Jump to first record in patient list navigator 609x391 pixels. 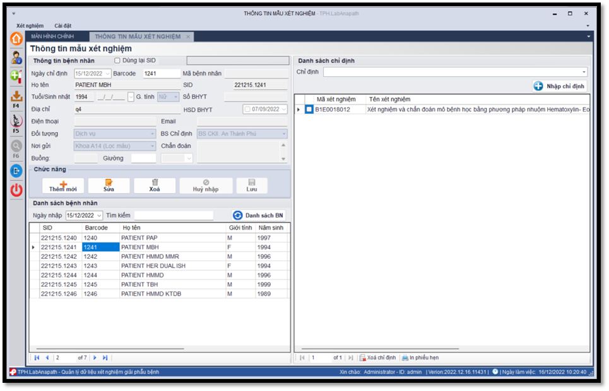[x=37, y=358]
